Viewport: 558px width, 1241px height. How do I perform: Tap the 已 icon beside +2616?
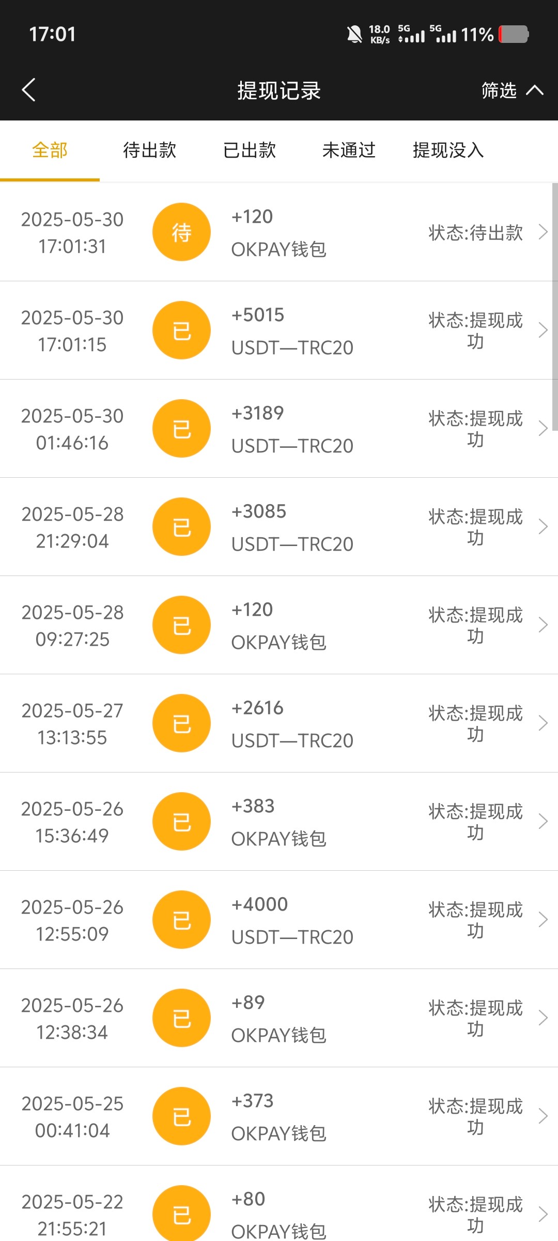pos(181,723)
